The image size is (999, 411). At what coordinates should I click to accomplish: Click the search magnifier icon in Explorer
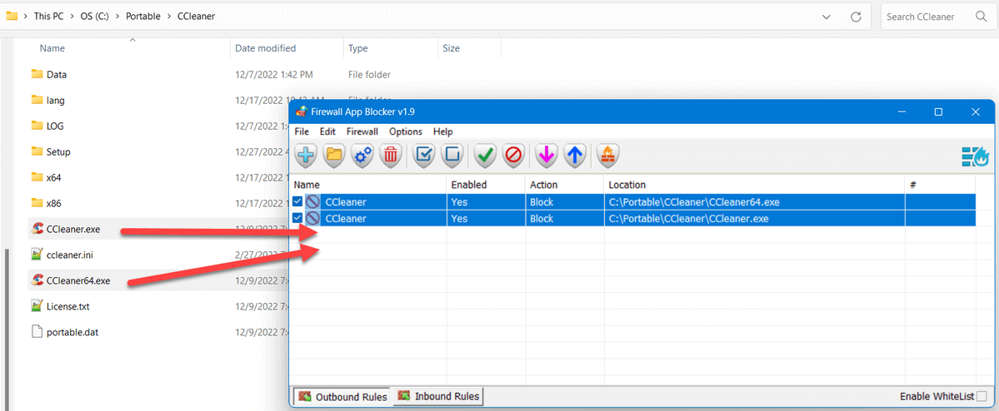981,17
